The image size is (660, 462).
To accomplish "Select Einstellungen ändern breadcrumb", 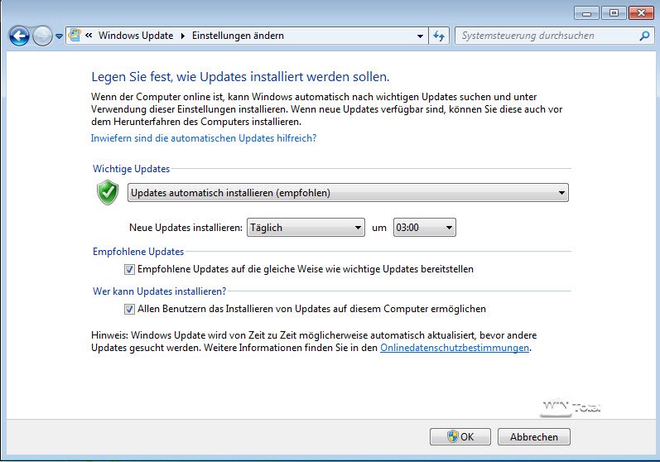I will point(238,36).
